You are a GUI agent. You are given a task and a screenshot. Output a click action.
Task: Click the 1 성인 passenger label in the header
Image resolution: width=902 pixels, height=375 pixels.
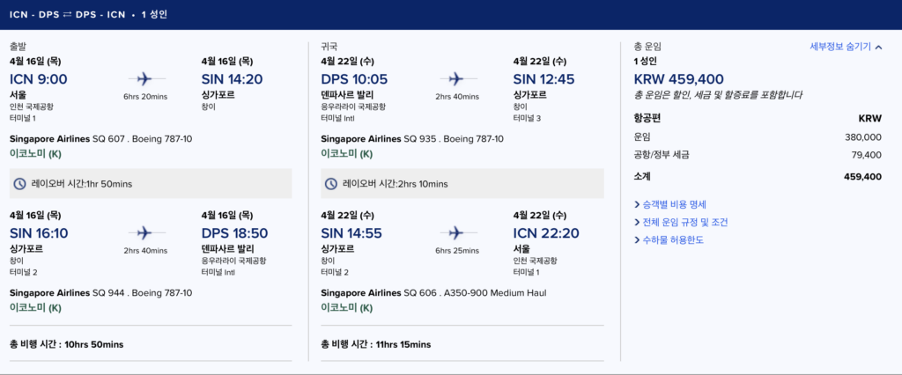click(x=154, y=15)
